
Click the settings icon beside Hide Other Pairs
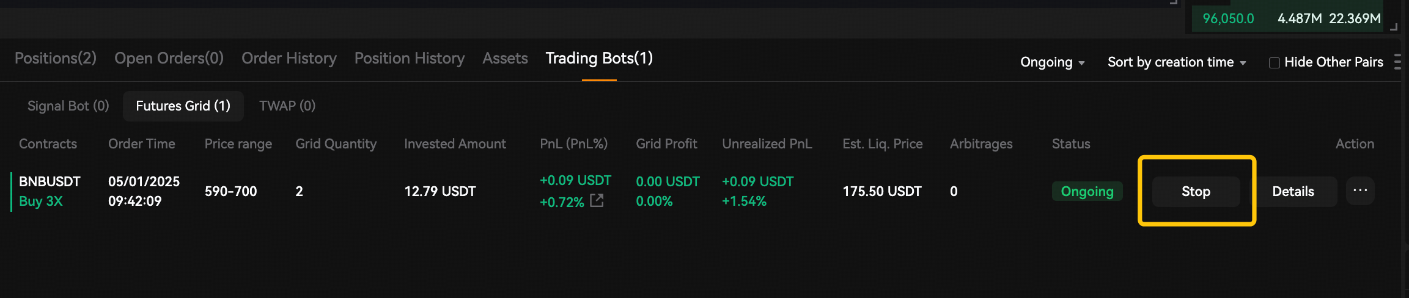1397,62
